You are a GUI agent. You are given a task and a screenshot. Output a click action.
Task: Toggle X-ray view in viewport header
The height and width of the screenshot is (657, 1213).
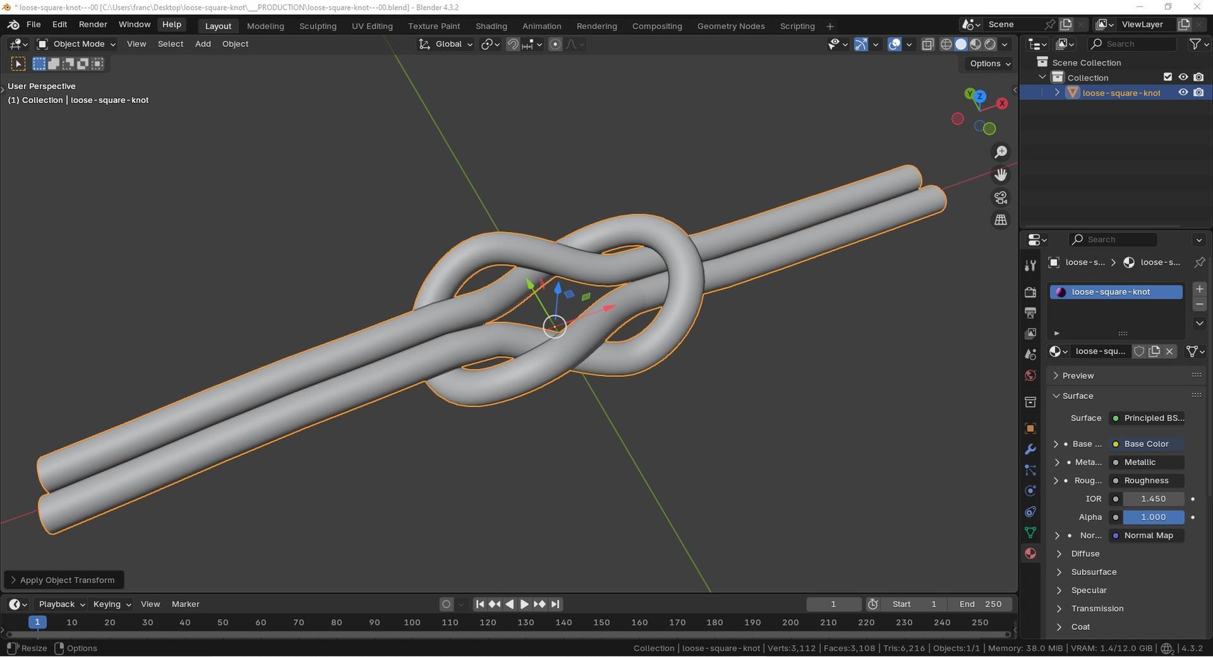[x=927, y=44]
